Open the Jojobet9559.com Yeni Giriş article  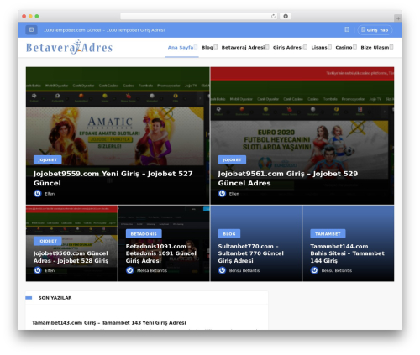tap(113, 178)
